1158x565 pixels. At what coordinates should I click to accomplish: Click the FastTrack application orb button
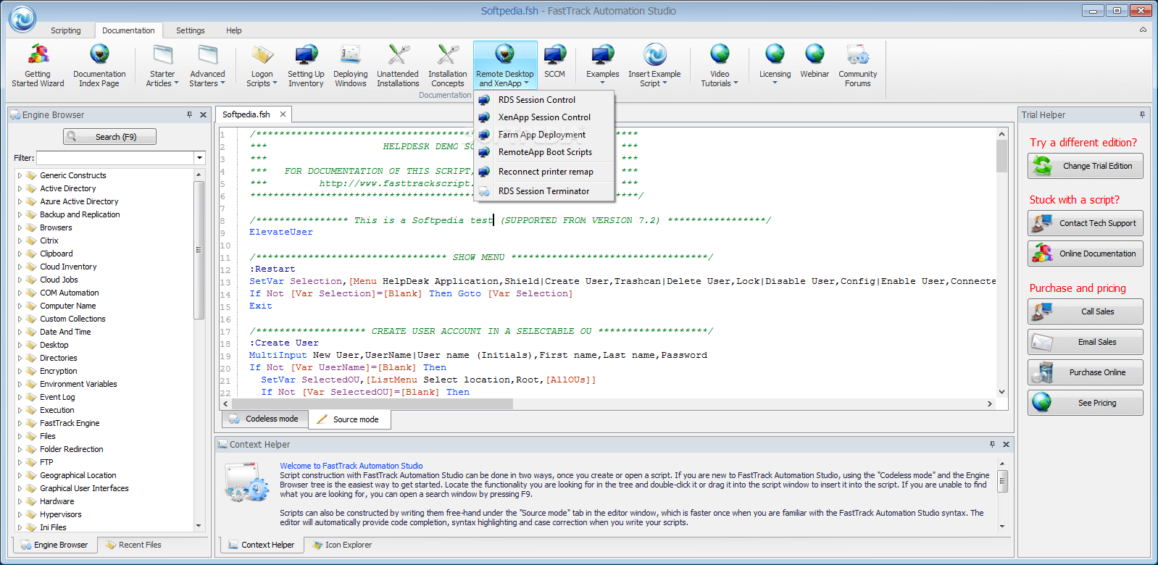[22, 18]
